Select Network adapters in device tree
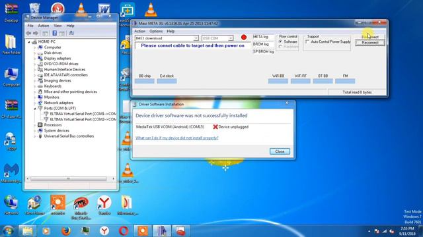The width and height of the screenshot is (423, 237). coord(58,103)
